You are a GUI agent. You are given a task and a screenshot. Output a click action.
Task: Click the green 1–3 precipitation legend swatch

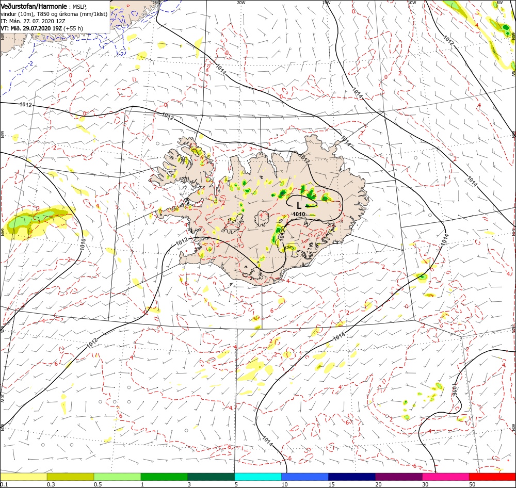point(164,477)
